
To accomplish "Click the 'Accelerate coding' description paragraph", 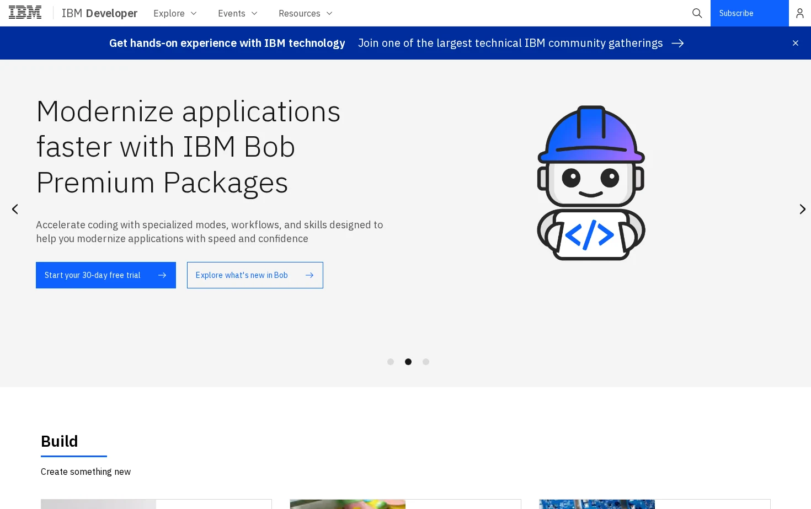I will coord(210,232).
